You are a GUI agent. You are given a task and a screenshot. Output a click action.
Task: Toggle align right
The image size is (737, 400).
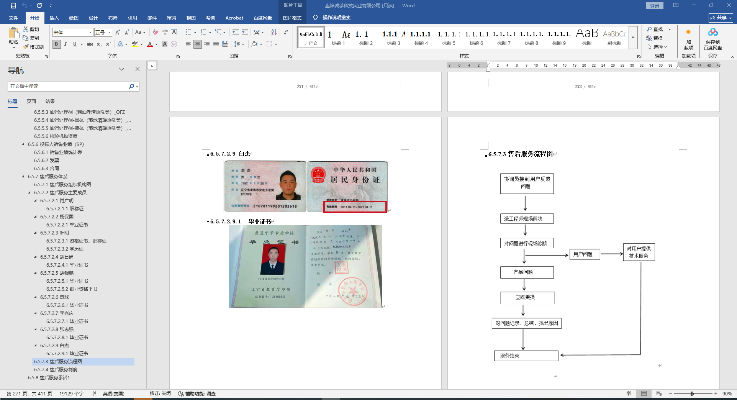pos(206,44)
